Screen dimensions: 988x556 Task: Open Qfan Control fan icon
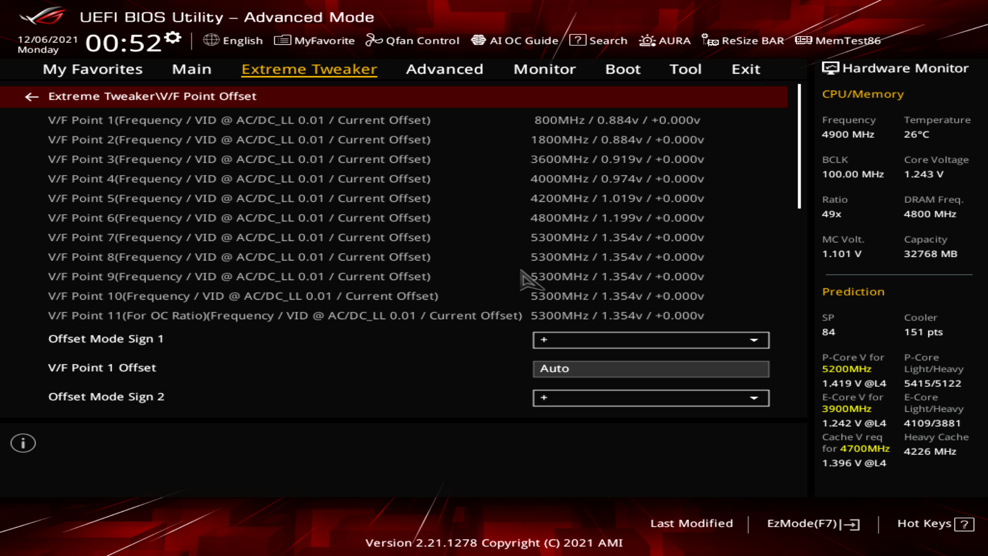coord(374,40)
